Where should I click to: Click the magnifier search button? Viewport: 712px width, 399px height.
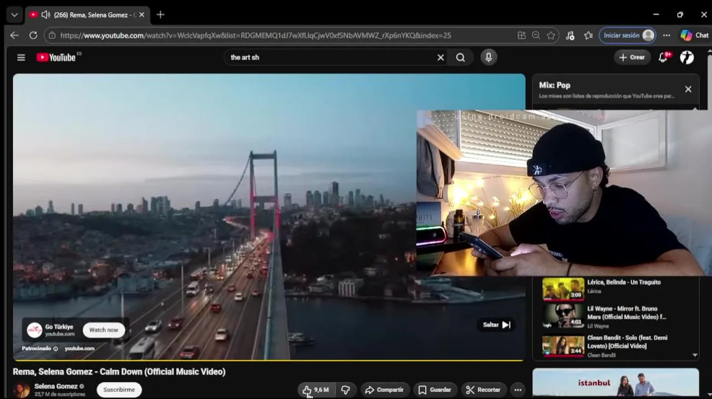point(460,57)
